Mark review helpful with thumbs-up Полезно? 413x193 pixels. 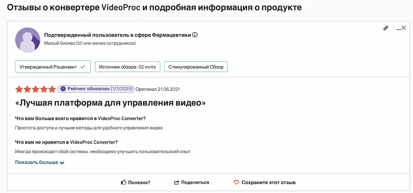pos(135,182)
